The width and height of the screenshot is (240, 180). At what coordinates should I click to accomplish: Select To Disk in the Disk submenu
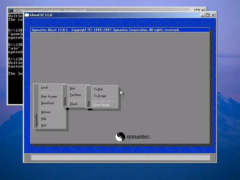[98, 89]
